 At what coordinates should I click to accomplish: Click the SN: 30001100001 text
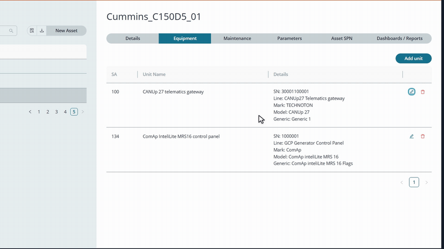point(291,91)
